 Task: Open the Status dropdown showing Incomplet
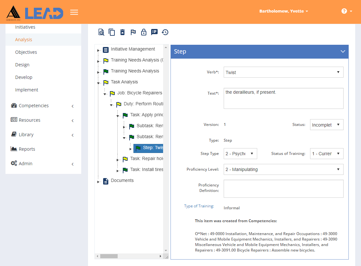pyautogui.click(x=327, y=125)
